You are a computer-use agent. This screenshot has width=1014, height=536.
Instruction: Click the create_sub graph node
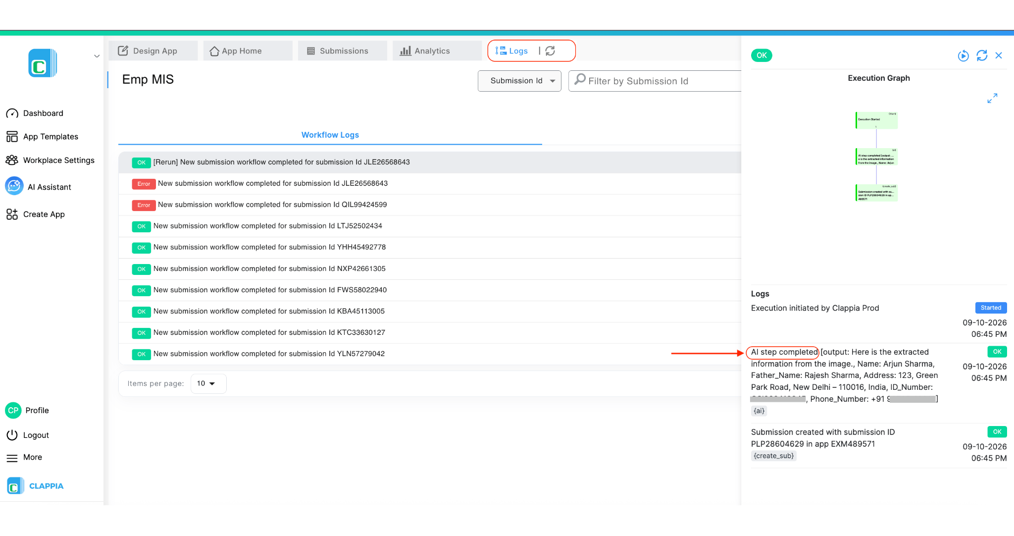(x=876, y=193)
